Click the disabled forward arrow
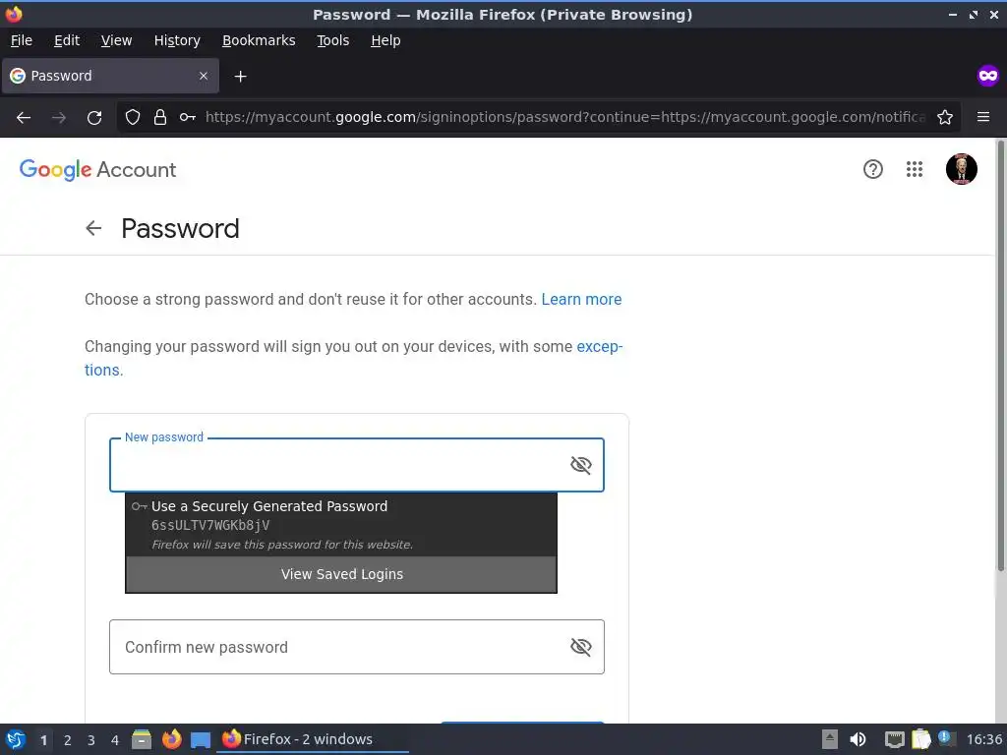 pos(58,118)
